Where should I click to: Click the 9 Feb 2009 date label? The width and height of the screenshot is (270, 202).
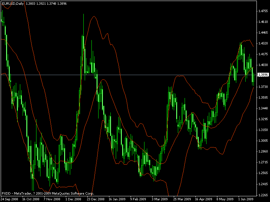click(138, 199)
